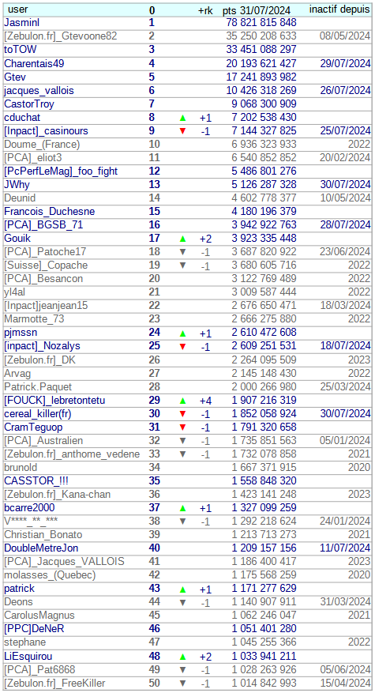The width and height of the screenshot is (375, 693).
Task: Click the points value 1 209 157 156
Action: coord(264,549)
